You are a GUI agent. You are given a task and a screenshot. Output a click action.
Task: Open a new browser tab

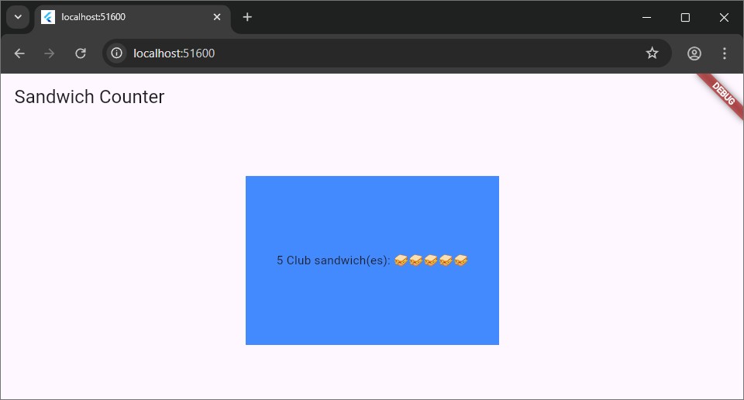247,17
